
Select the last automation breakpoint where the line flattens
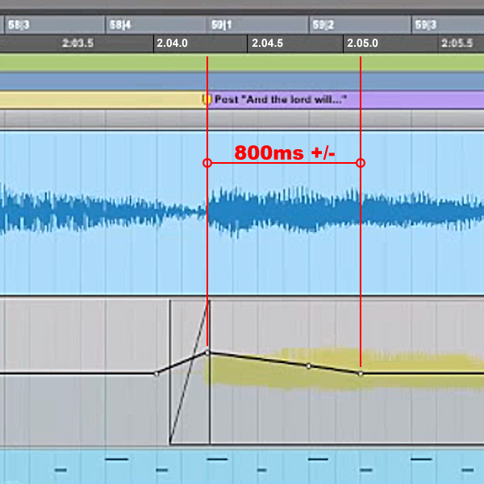[361, 373]
